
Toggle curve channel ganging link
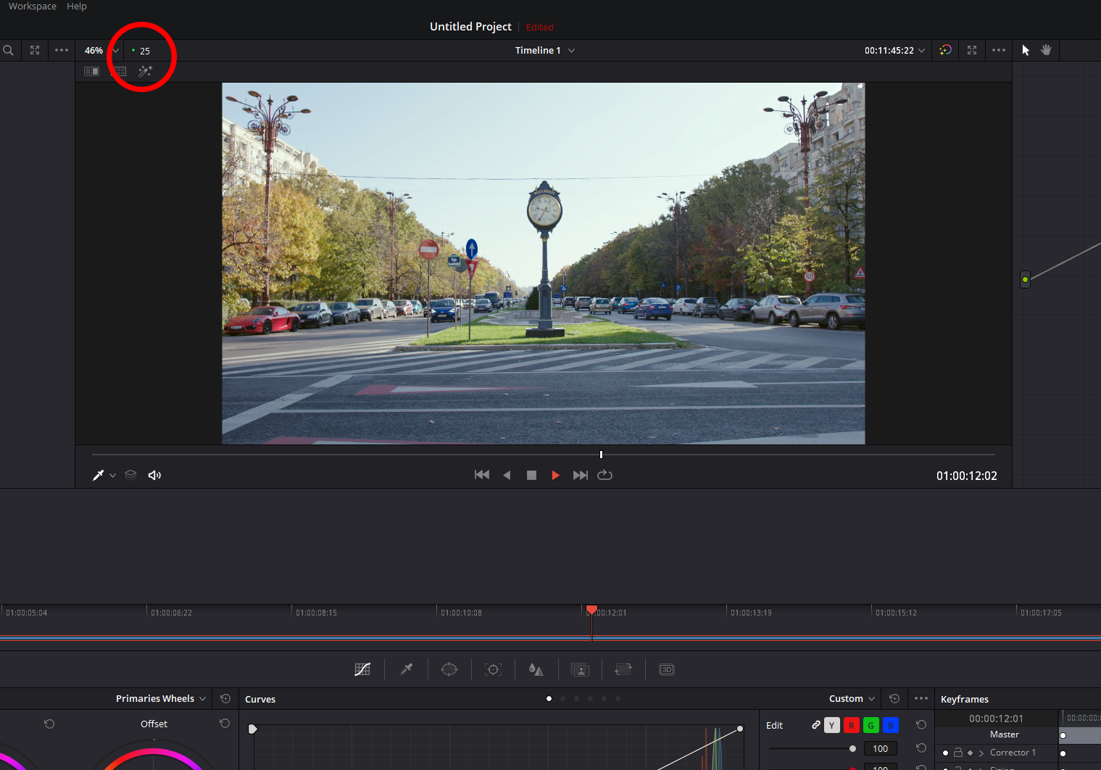point(816,725)
